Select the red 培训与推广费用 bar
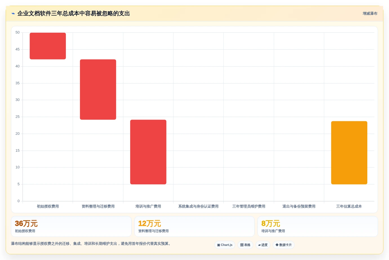This screenshot has height=260, width=389. (x=148, y=152)
